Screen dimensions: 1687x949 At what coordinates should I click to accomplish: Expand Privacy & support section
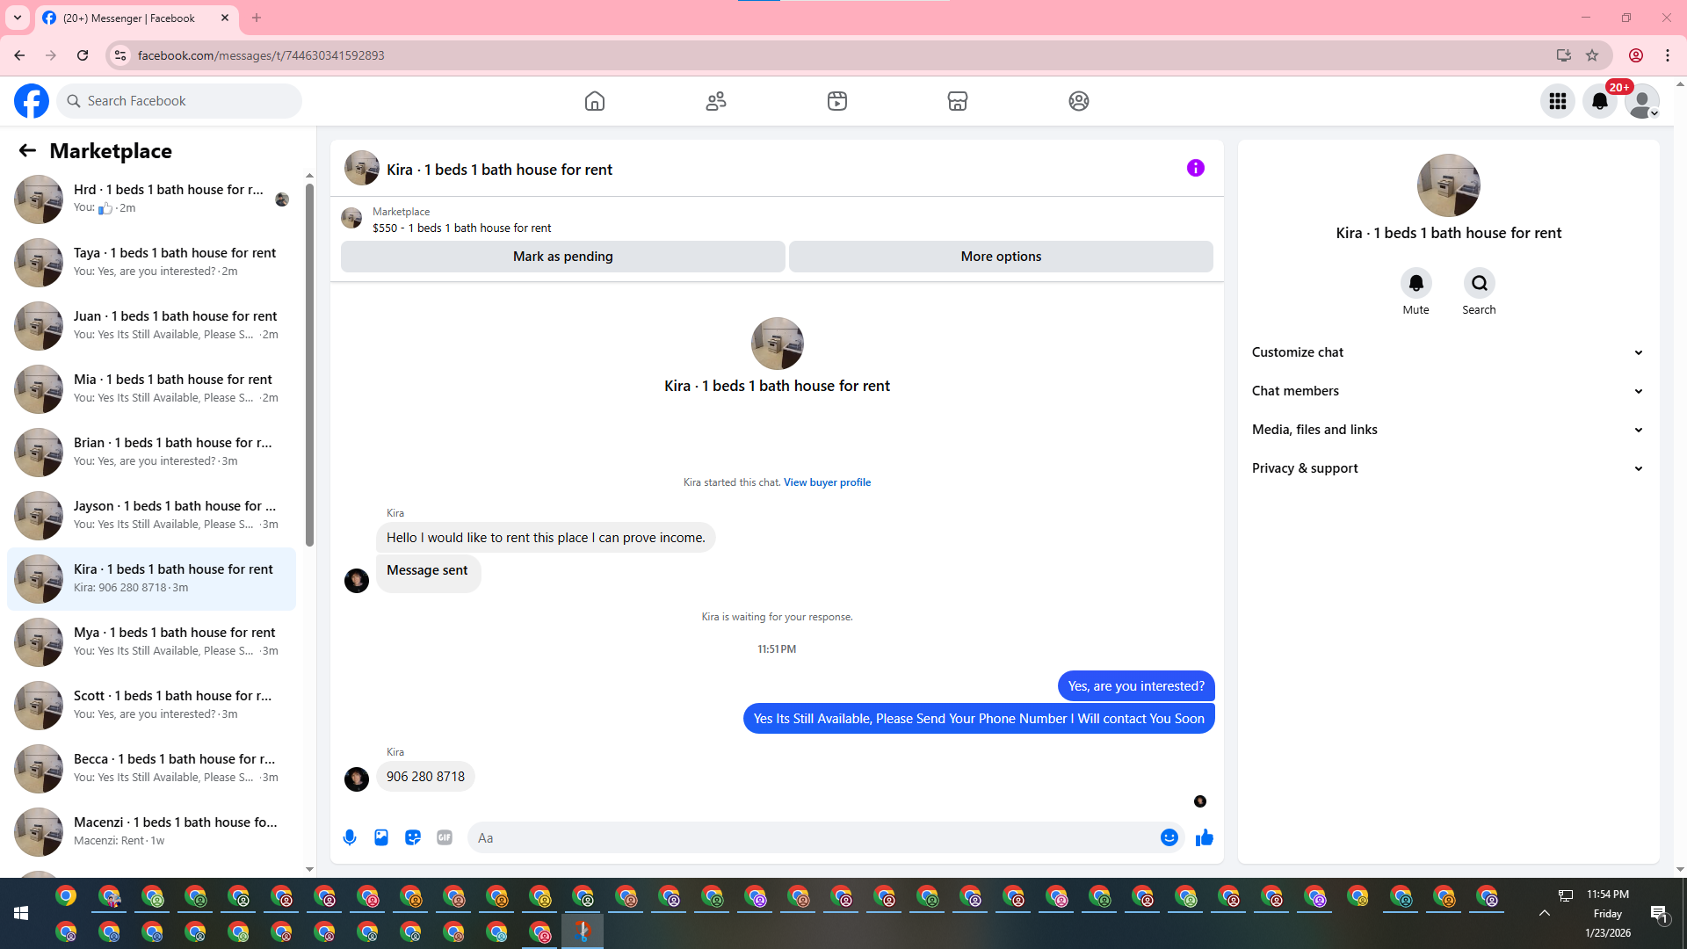click(1448, 468)
